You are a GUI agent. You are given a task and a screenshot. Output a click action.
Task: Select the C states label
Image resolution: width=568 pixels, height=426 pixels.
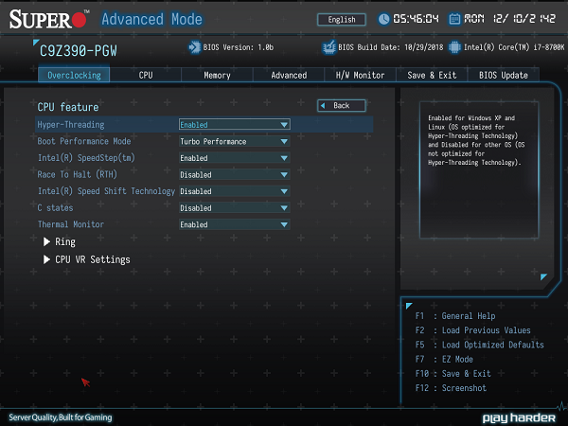[x=56, y=208]
